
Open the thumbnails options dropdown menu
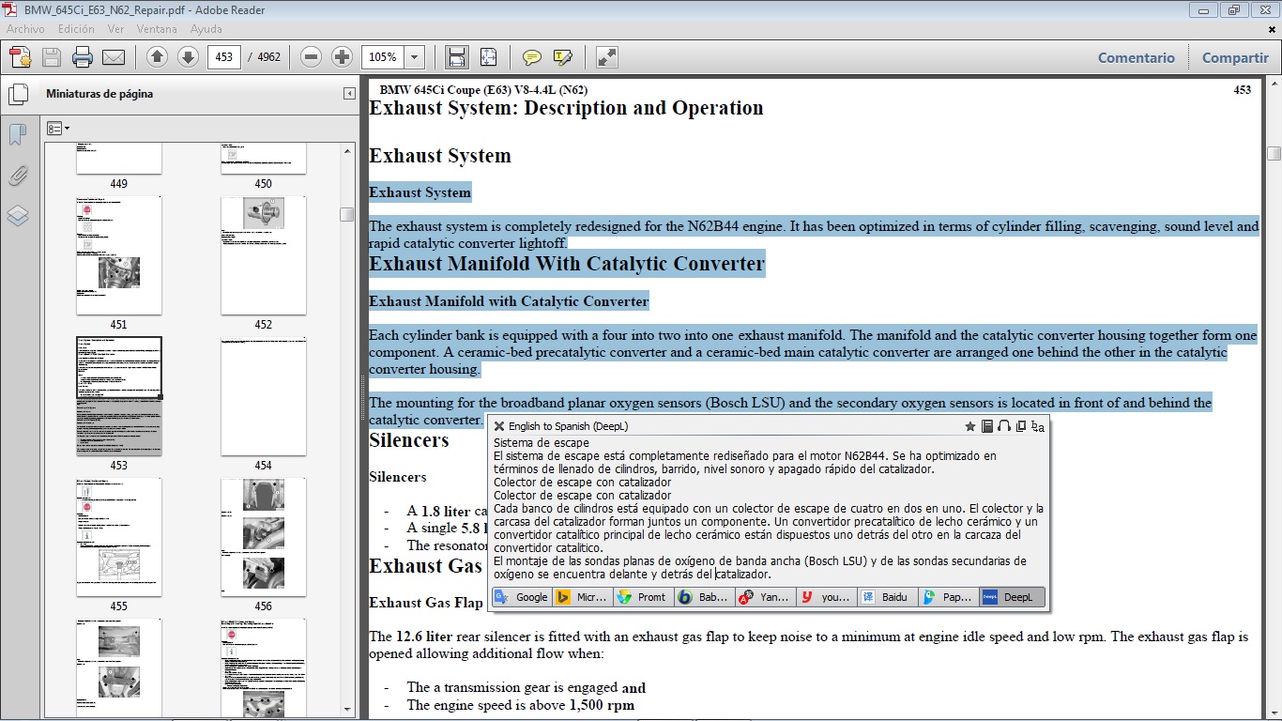pos(58,128)
